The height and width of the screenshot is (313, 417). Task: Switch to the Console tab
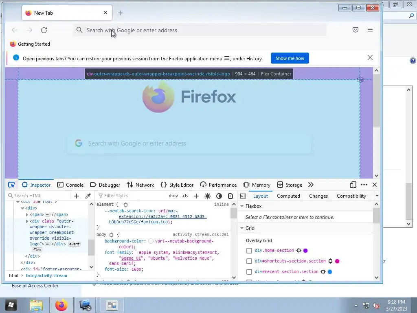(x=70, y=185)
